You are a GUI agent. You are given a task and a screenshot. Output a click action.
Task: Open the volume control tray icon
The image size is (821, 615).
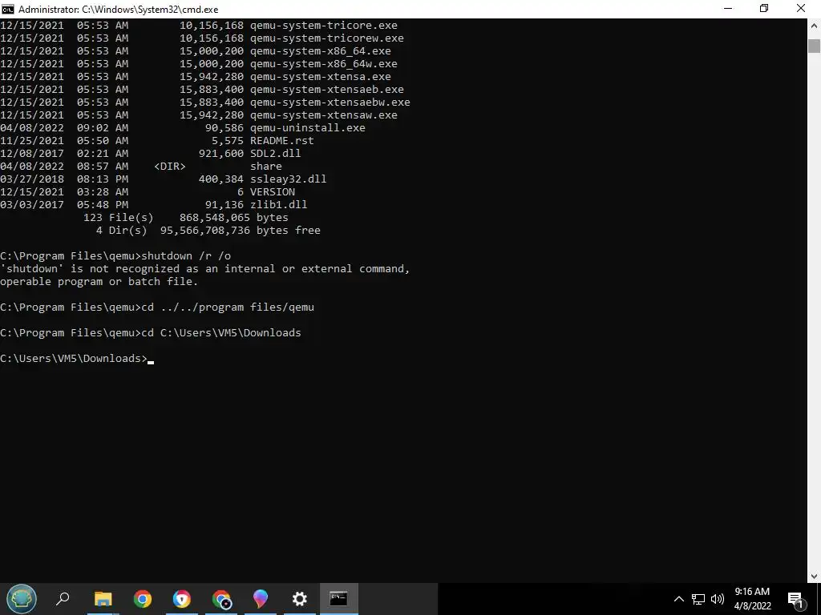(x=718, y=599)
